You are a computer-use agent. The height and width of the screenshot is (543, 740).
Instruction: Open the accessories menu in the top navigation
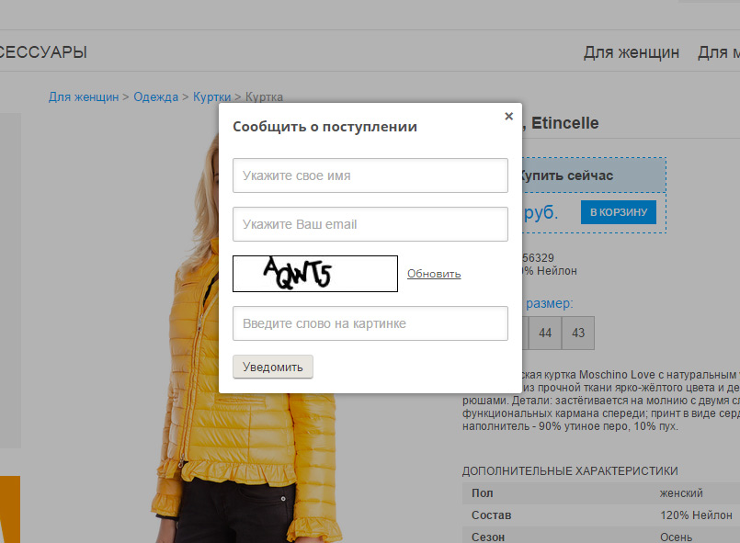point(43,52)
